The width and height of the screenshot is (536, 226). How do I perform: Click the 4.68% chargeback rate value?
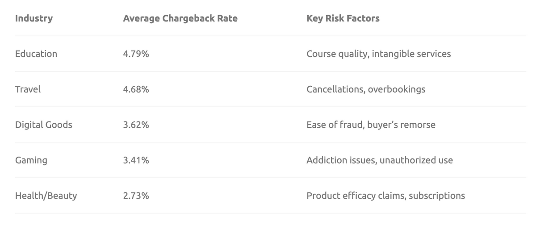pyautogui.click(x=136, y=89)
